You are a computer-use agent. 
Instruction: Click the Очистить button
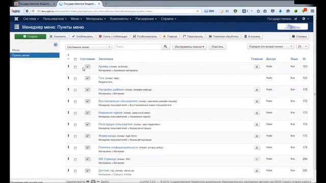click(218, 47)
